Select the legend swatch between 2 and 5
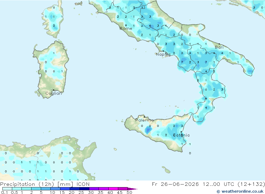265x194 pixels. coord(36,189)
